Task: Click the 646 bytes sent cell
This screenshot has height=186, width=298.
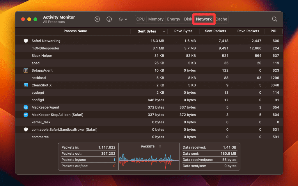Action: point(156,100)
